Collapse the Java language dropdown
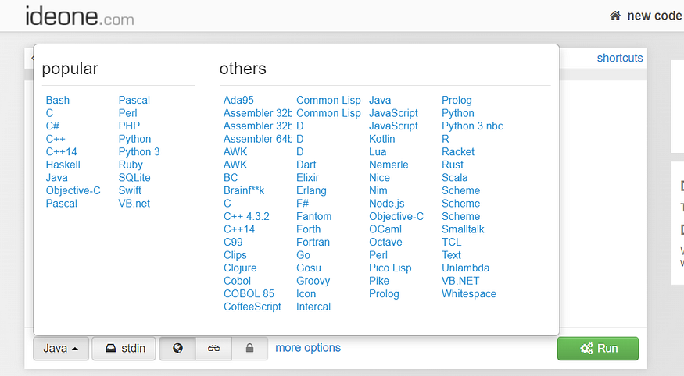Screen dimensions: 684x376 tap(61, 348)
